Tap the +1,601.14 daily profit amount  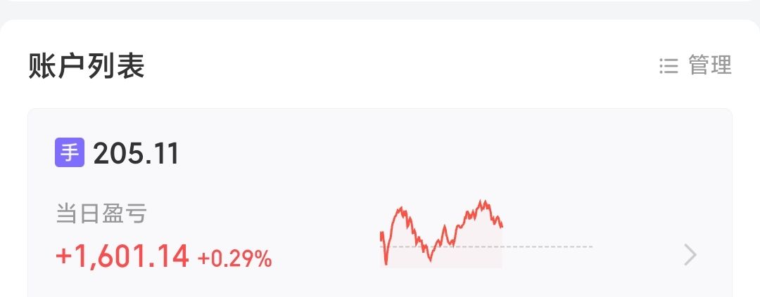pos(122,257)
